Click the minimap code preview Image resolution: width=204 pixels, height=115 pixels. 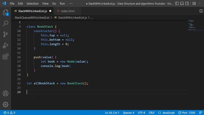(x=192, y=25)
